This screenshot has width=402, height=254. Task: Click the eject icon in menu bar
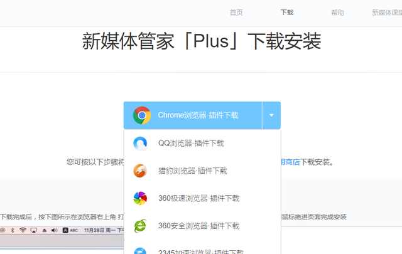click(x=45, y=230)
